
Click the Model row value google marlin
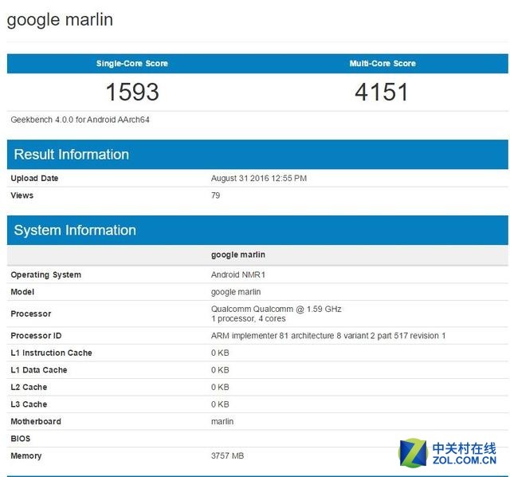click(236, 292)
